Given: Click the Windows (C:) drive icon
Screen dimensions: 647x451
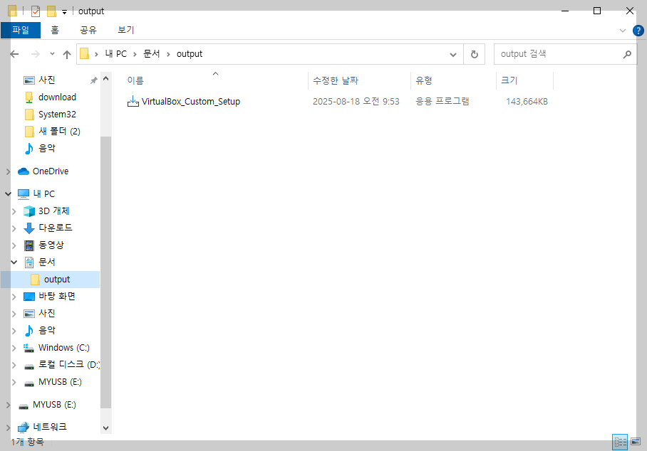Looking at the screenshot, I should tap(29, 349).
